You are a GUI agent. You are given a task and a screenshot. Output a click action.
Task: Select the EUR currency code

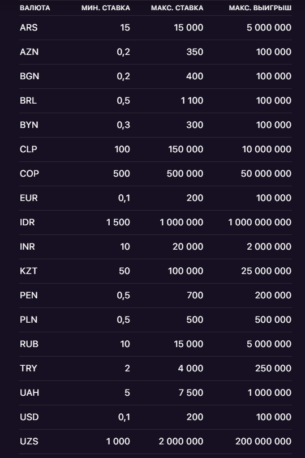click(29, 198)
